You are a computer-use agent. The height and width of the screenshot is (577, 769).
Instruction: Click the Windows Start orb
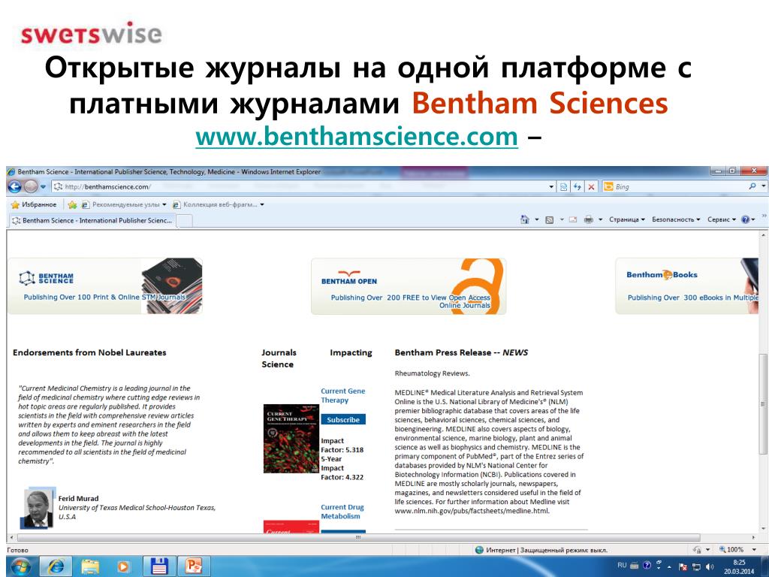[20, 566]
